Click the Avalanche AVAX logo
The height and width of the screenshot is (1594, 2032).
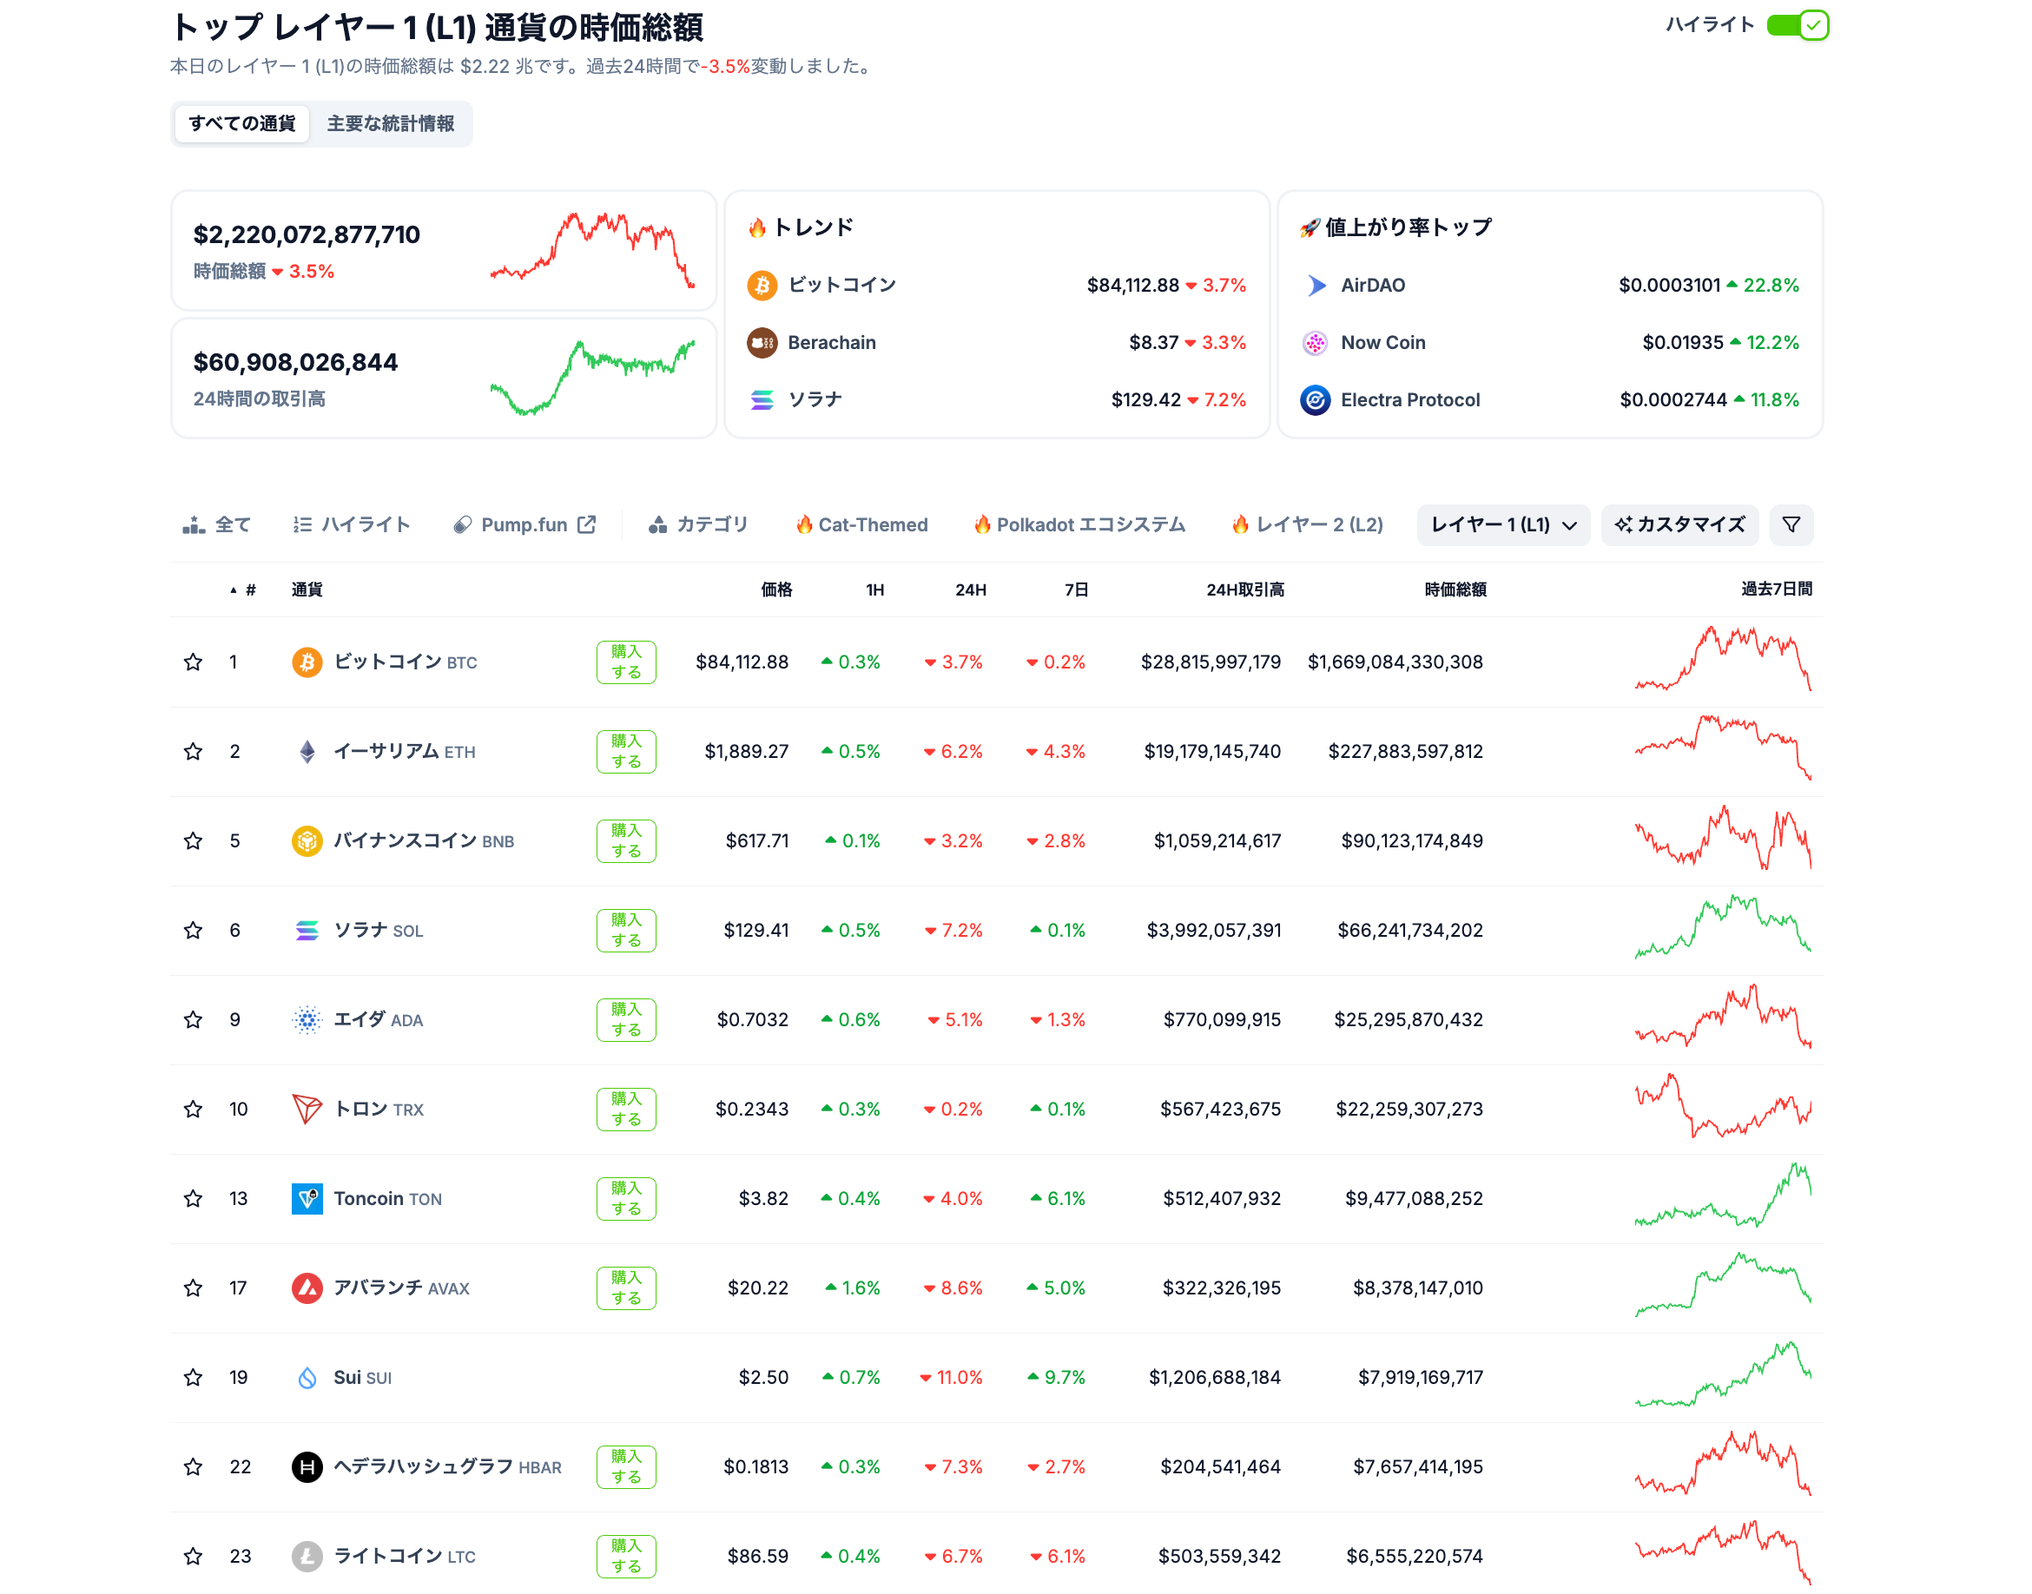(307, 1288)
